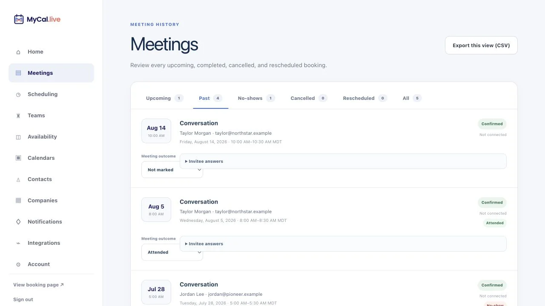Screen dimensions: 545x306
Task: Open Companies page
Action: coord(51,201)
